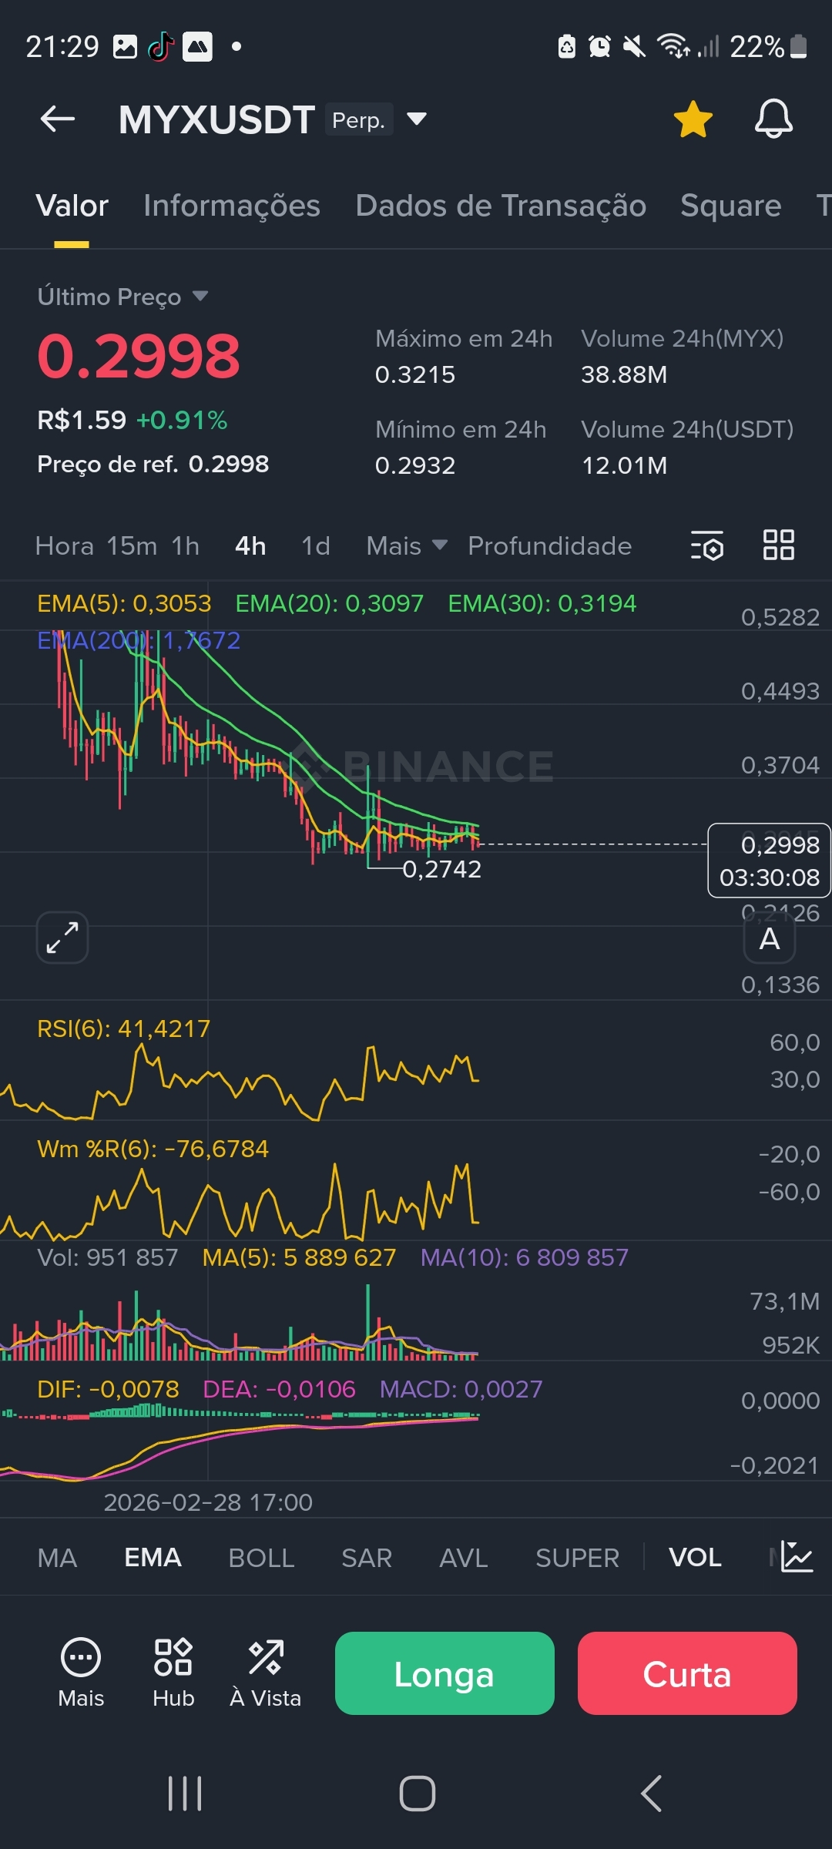
Task: Tap DIF: -0,0078 MACD label
Action: point(108,1389)
